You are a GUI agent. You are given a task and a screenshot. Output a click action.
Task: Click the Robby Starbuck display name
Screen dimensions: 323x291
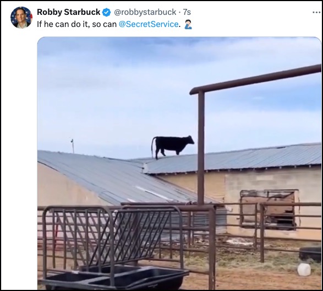coord(68,12)
